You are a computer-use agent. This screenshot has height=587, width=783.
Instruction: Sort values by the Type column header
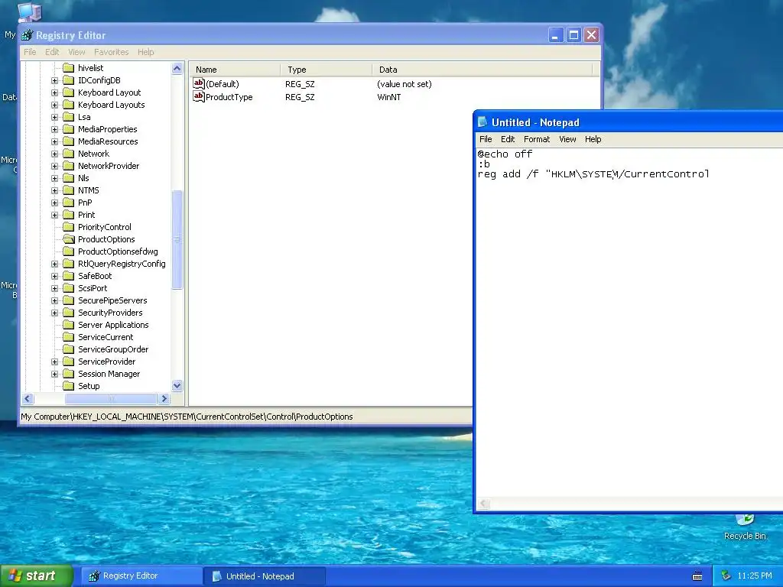pos(326,70)
